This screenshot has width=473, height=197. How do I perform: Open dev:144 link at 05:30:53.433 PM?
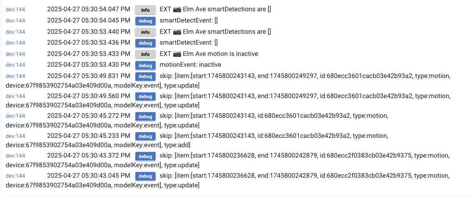coord(15,54)
